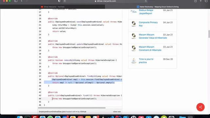Screen dimensions: 210x118
Task: Click UnsupportedOperationException on line 28
Action: (x=78, y=47)
